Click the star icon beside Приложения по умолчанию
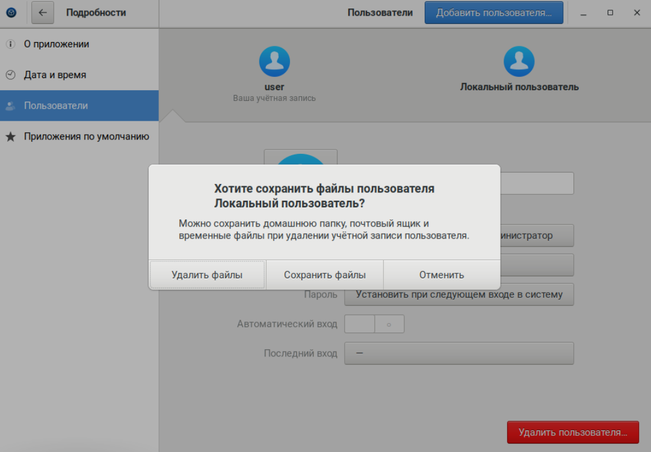This screenshot has height=452, width=651. pos(10,137)
